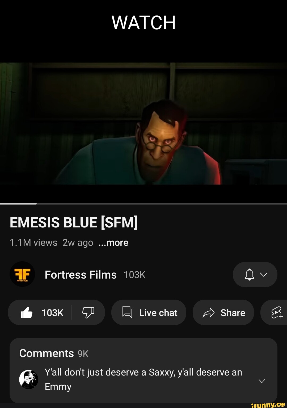Viewport: 287px width, 408px height.
Task: Open the Comments 9K header
Action: point(54,353)
